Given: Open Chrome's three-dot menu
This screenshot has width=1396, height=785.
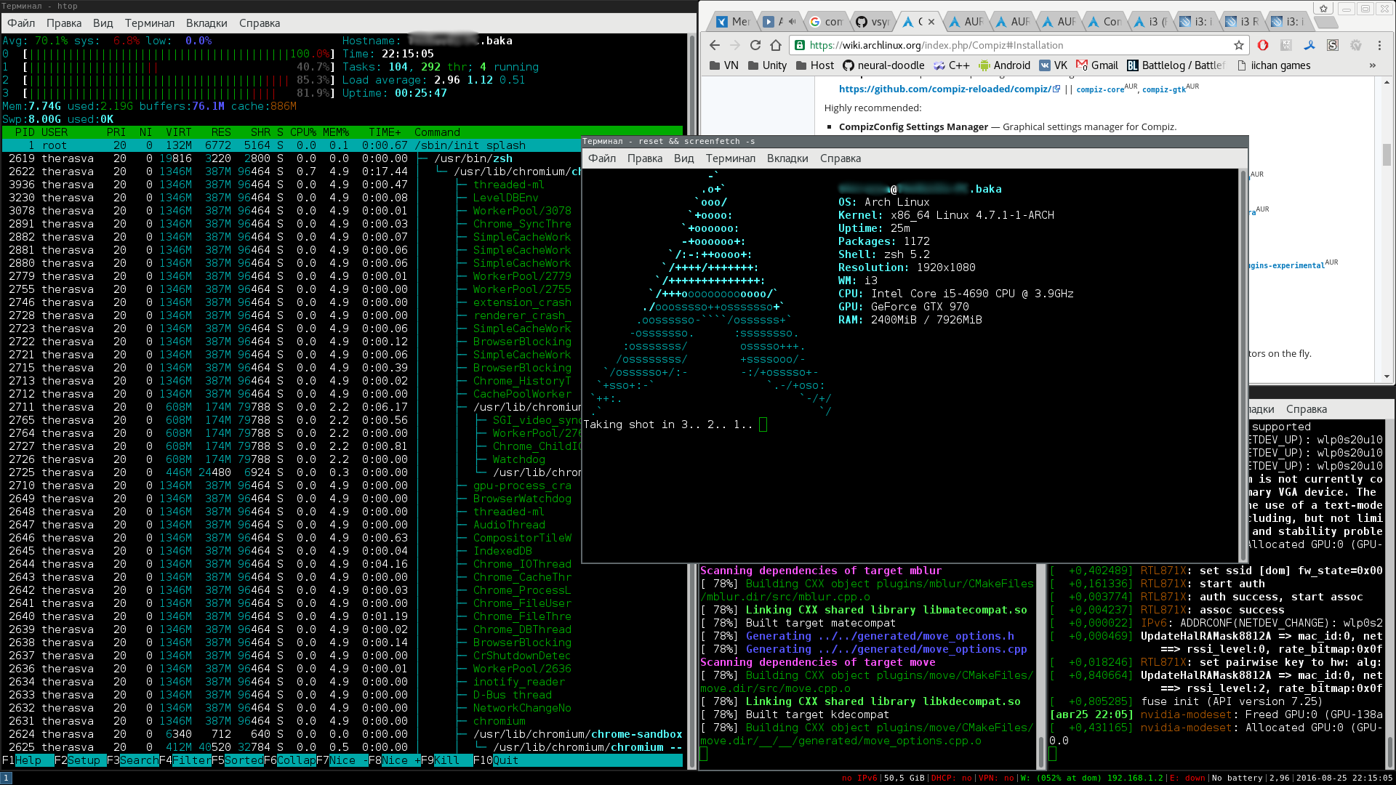Looking at the screenshot, I should click(x=1379, y=45).
